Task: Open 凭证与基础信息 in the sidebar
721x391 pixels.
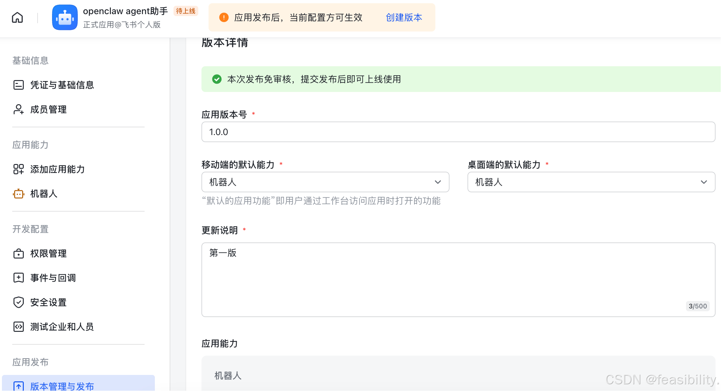Action: click(62, 85)
